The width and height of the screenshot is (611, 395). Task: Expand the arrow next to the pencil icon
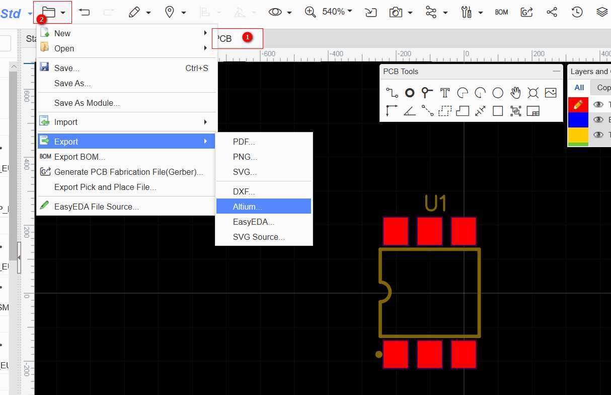click(x=148, y=13)
